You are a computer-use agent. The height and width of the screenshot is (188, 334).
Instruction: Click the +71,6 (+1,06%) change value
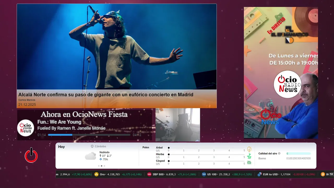[x=186, y=174]
